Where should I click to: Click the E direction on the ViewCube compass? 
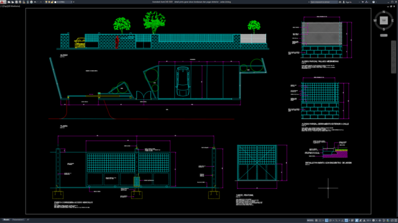(x=392, y=20)
